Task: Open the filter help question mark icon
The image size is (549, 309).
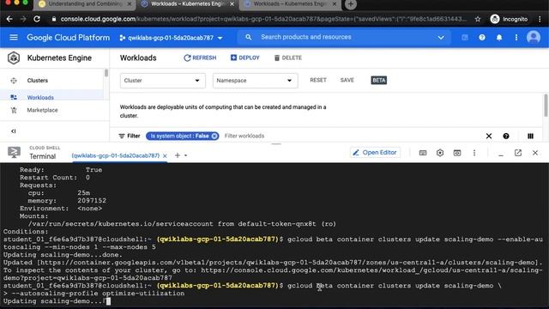Action: pyautogui.click(x=506, y=136)
